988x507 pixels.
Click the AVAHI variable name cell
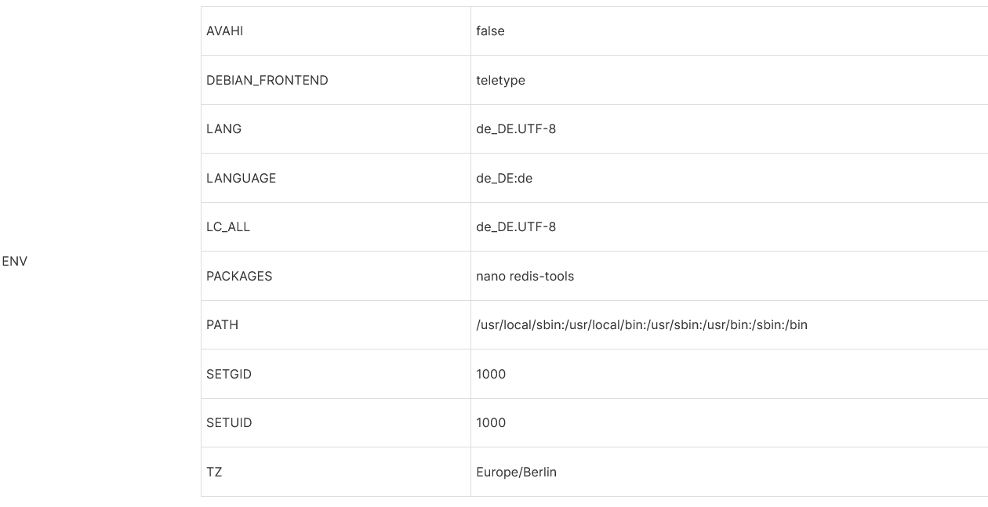click(x=225, y=31)
